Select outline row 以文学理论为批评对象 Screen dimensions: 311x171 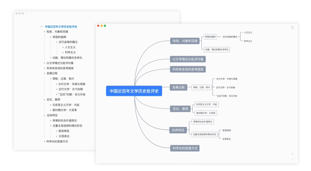click(60, 63)
